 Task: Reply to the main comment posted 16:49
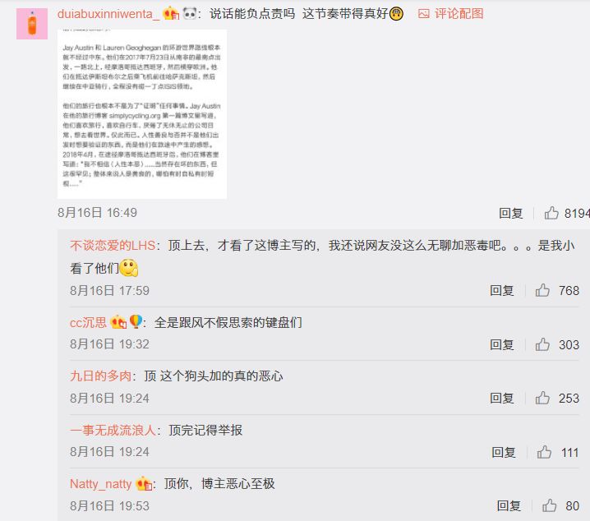pyautogui.click(x=510, y=214)
